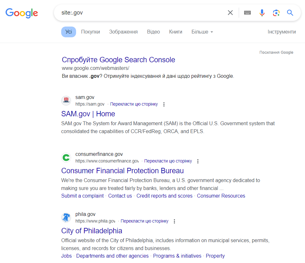The height and width of the screenshot is (263, 305).
Task: Click the Google logo
Action: (22, 13)
